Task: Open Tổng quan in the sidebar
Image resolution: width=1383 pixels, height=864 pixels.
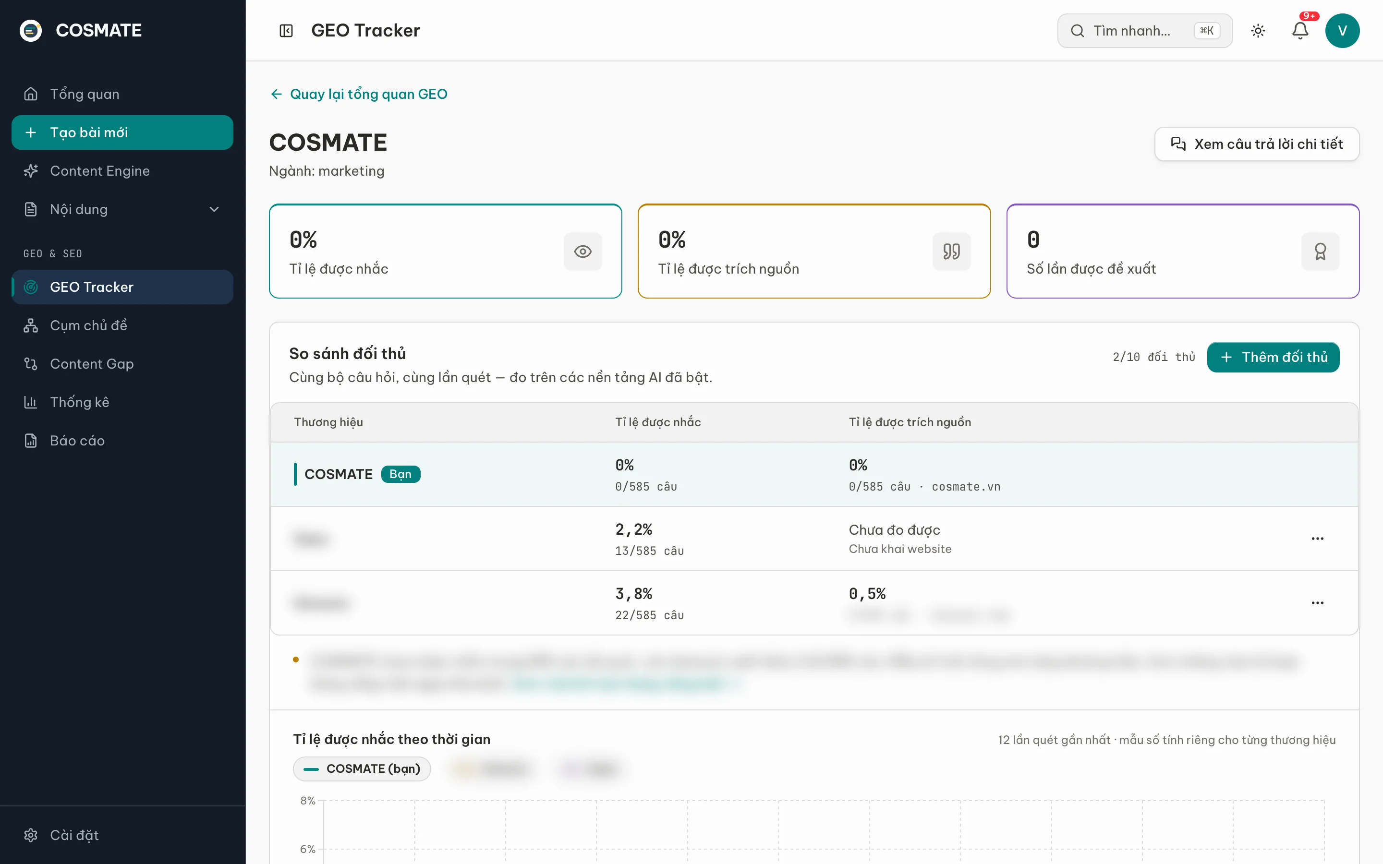Action: [x=122, y=94]
